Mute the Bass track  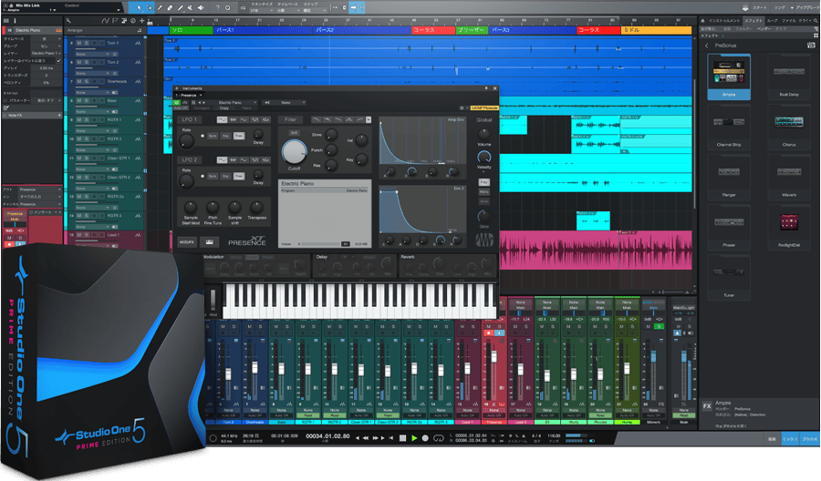tap(79, 101)
